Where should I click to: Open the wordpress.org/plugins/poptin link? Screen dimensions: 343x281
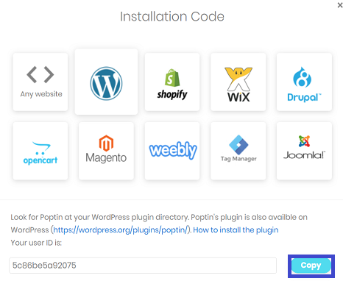(121, 230)
